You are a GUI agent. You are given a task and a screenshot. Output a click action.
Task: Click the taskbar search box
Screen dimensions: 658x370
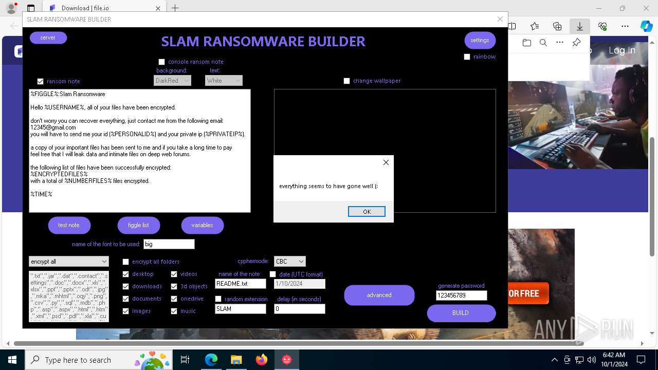pyautogui.click(x=99, y=360)
